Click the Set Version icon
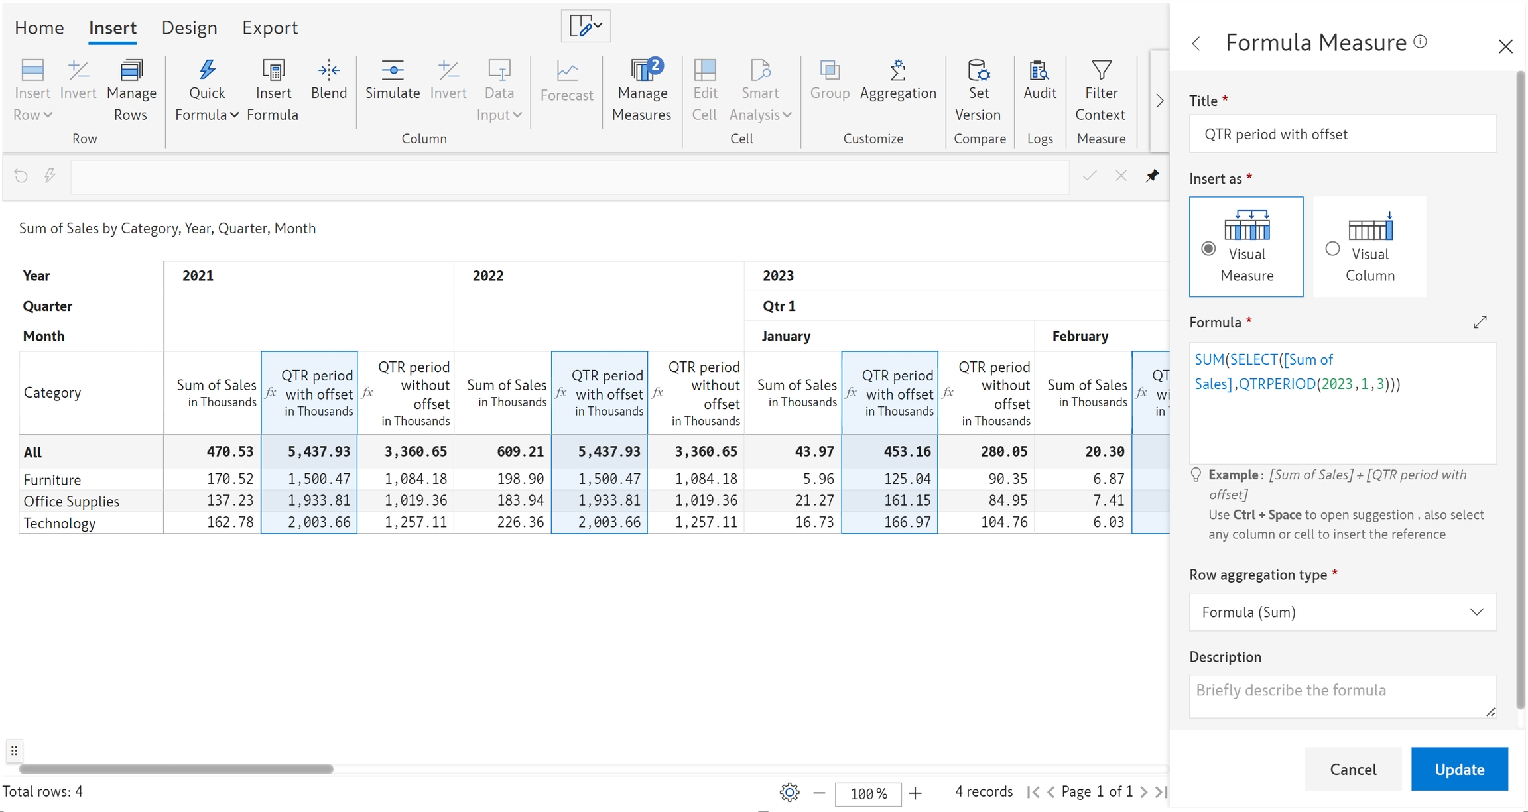The height and width of the screenshot is (812, 1528). 978,72
